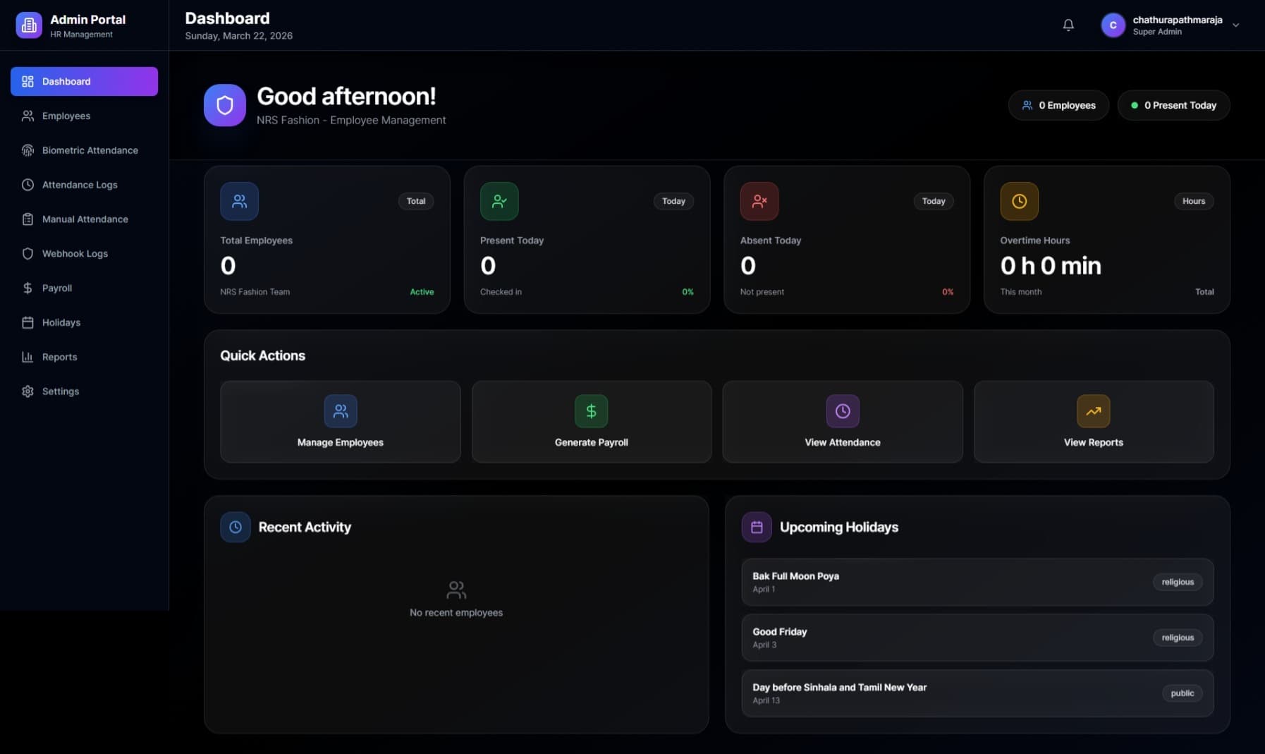The image size is (1265, 754).
Task: Open Biometric Attendance in the sidebar
Action: 90,150
